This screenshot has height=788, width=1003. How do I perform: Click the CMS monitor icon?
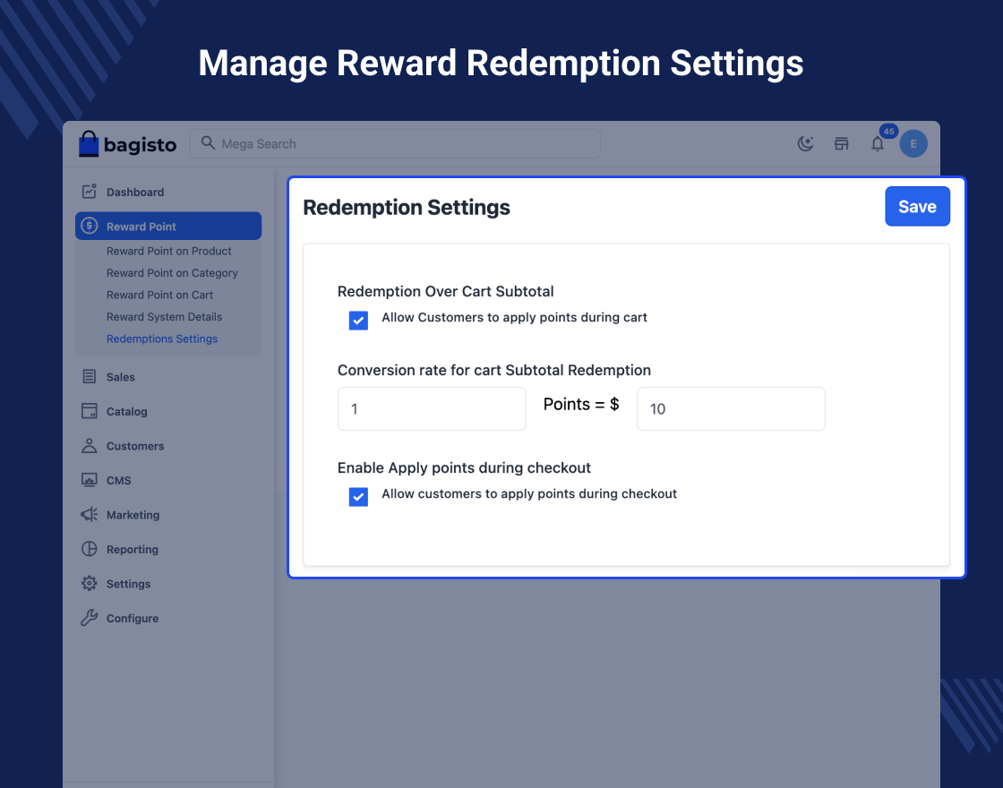89,480
